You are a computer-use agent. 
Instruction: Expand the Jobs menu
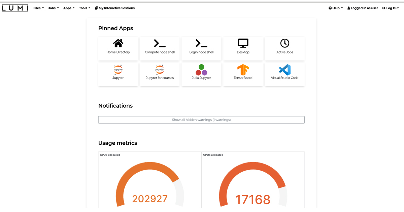click(x=53, y=8)
